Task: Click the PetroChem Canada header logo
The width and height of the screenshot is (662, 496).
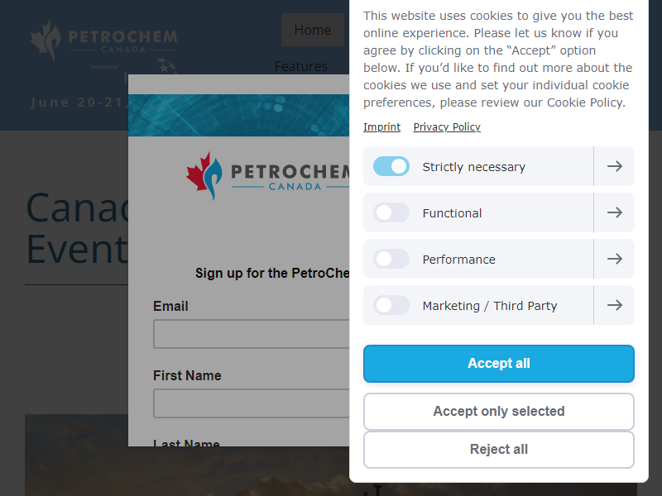Action: (104, 46)
